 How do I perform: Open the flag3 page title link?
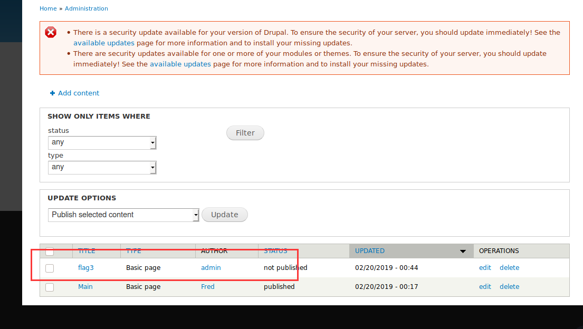(86, 268)
